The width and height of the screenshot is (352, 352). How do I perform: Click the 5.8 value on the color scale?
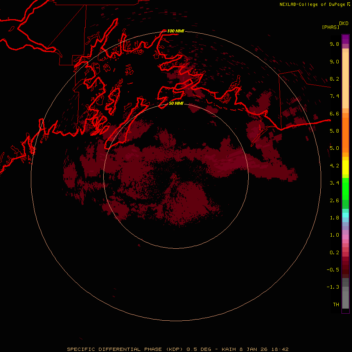[x=334, y=131]
